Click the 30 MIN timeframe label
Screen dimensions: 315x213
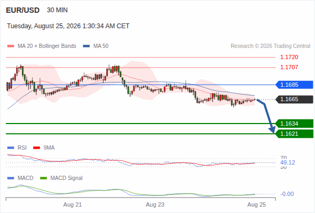point(57,10)
